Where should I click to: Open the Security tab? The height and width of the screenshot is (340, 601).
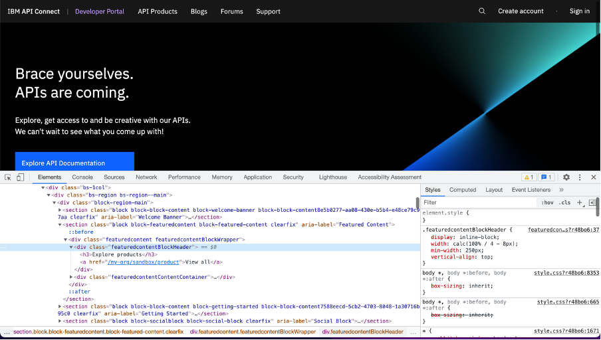click(293, 177)
